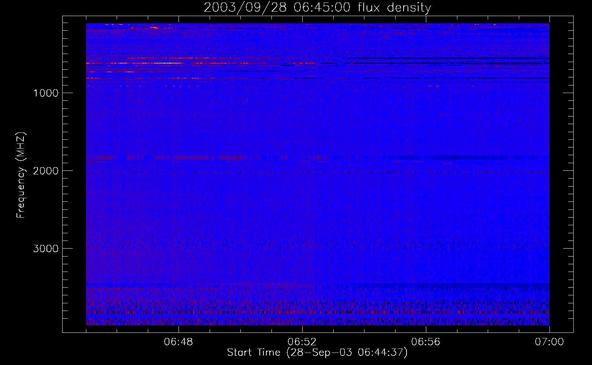Click the 06:56 time tick label
This screenshot has width=592, height=365.
click(x=426, y=342)
